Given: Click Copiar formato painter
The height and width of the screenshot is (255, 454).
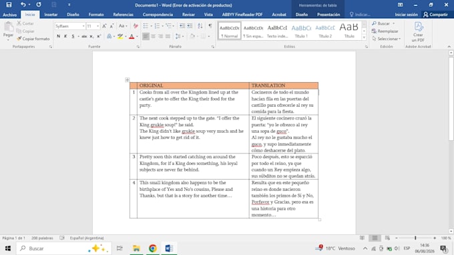Looking at the screenshot, I should click(x=33, y=39).
